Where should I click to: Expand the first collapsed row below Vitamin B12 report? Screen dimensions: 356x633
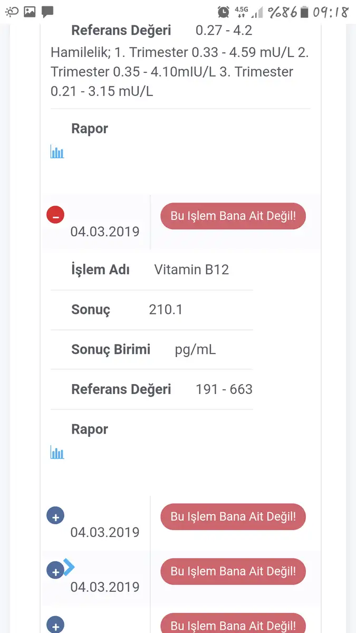[x=55, y=515]
